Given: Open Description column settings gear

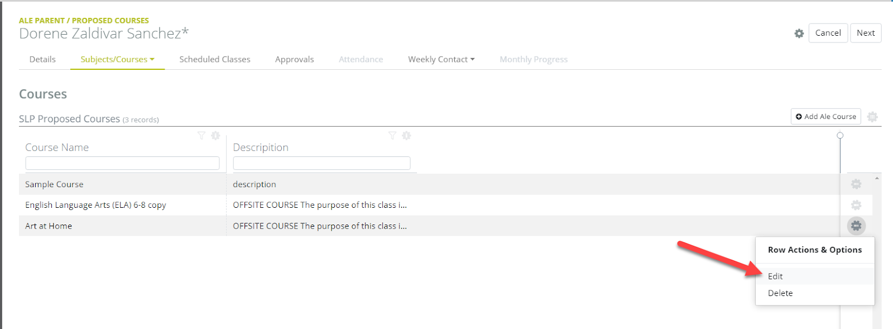Looking at the screenshot, I should pos(406,136).
